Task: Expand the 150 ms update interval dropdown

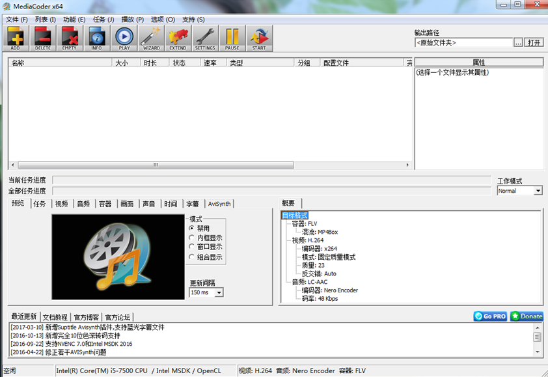Action: (x=219, y=292)
